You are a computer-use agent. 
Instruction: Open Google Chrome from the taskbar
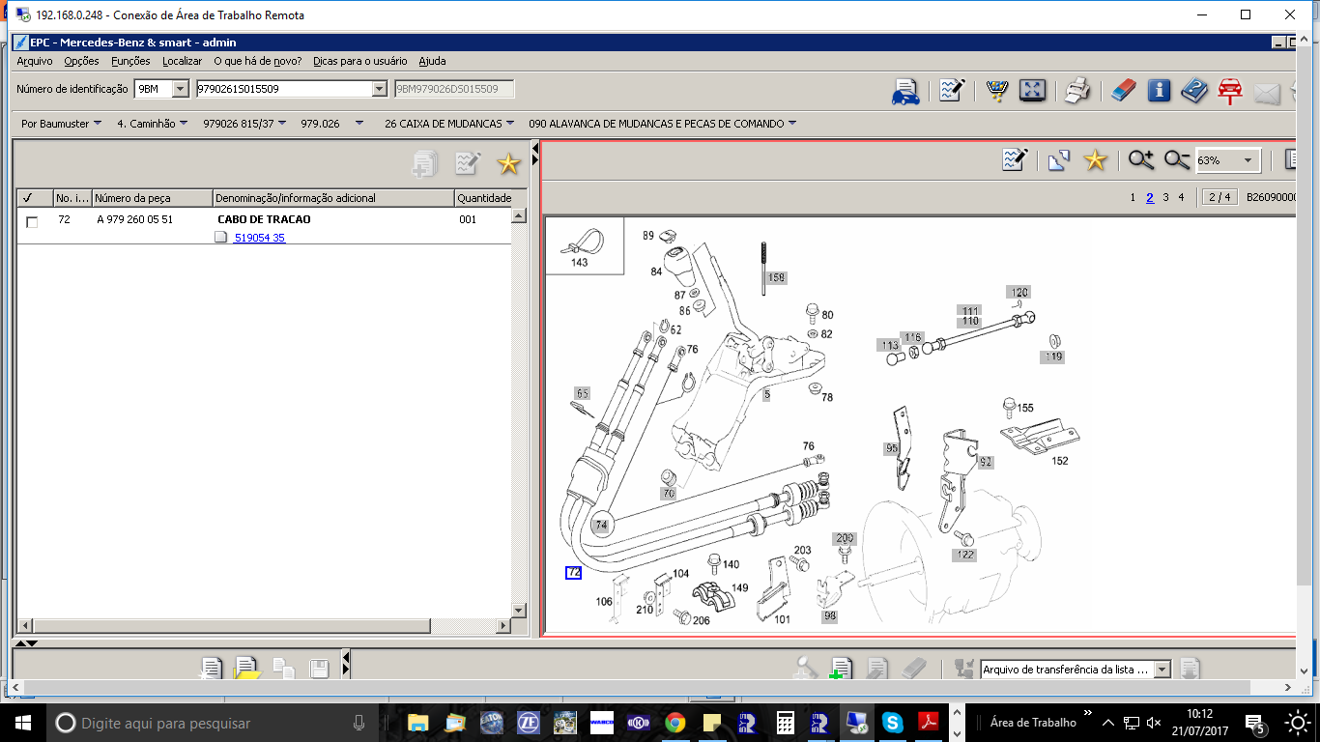[674, 723]
